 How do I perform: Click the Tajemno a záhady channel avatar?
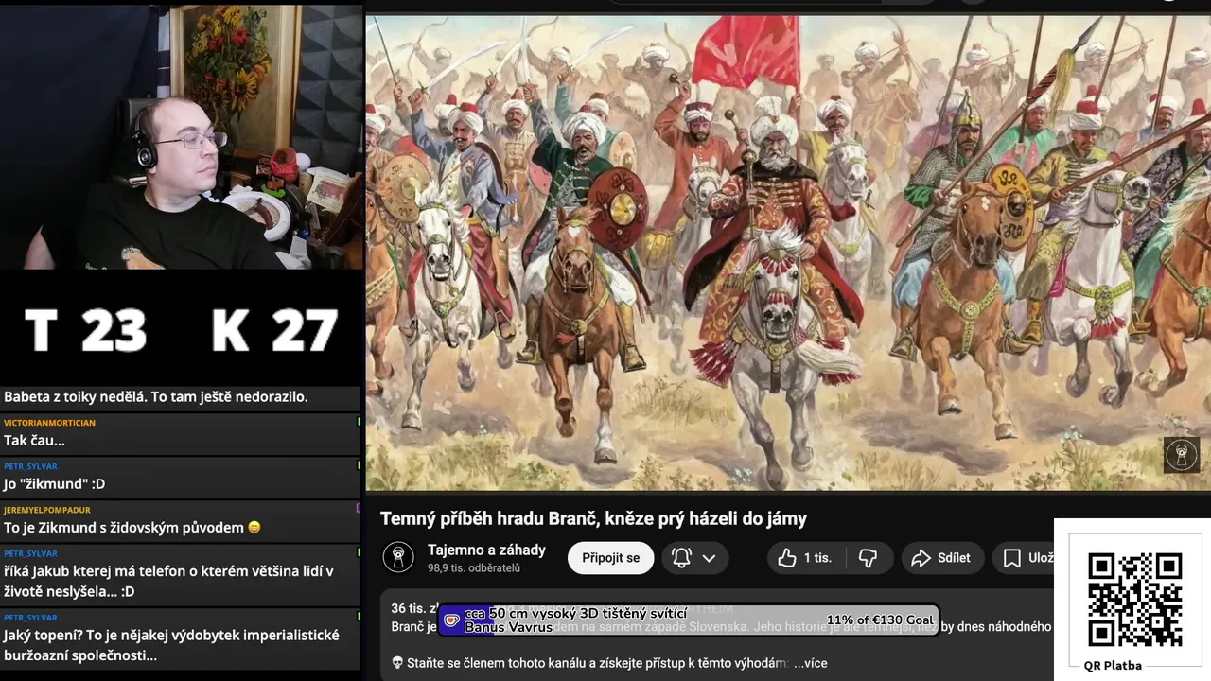click(398, 557)
